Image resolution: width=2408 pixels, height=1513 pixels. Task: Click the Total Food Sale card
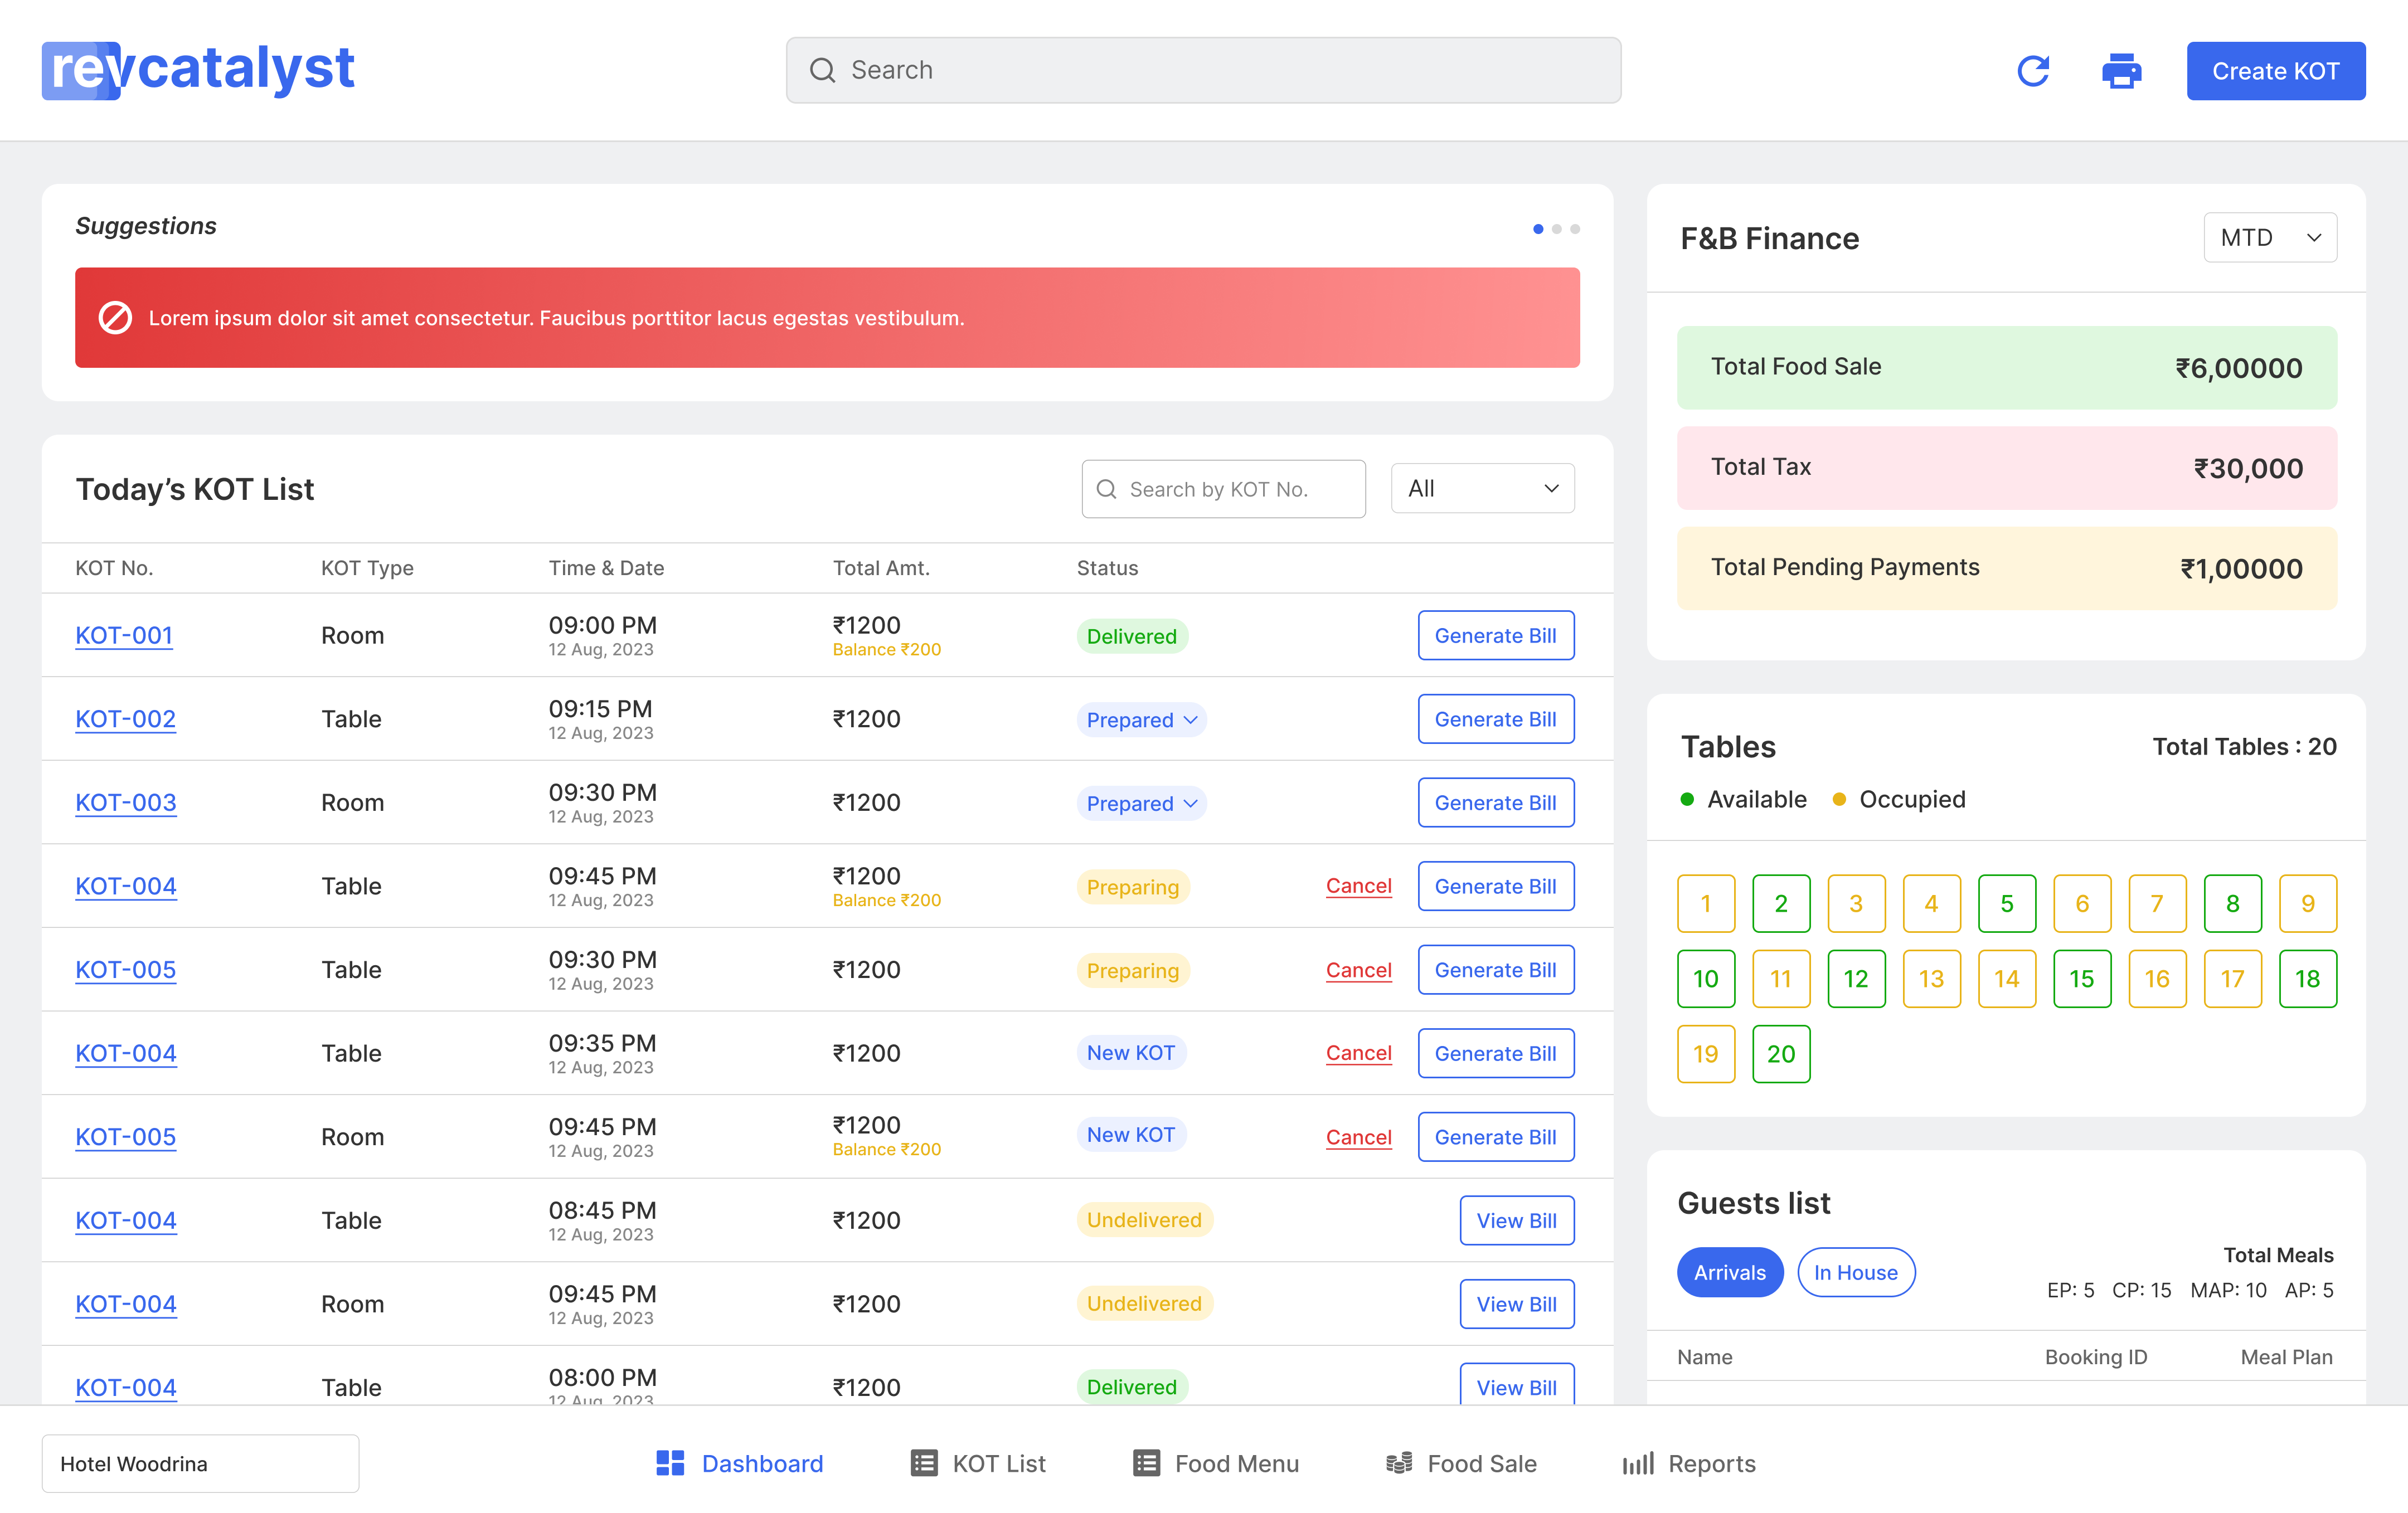point(2007,367)
